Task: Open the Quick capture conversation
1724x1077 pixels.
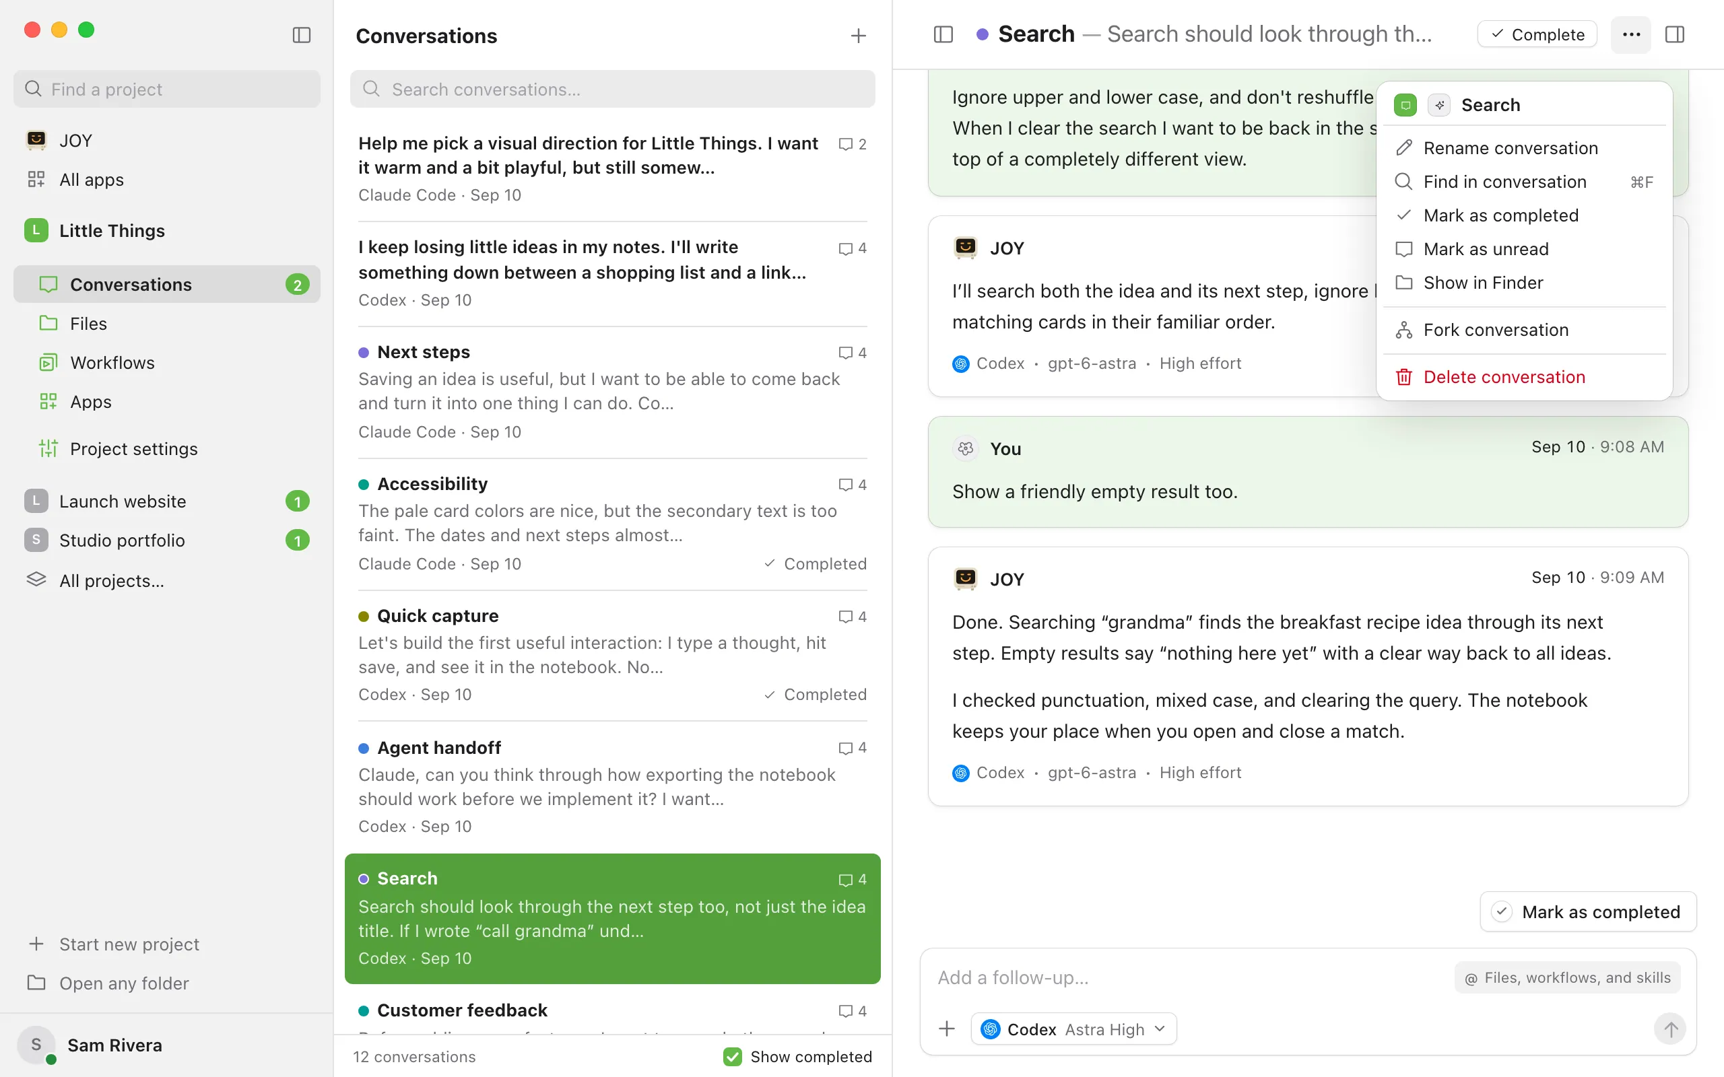Action: [612, 656]
